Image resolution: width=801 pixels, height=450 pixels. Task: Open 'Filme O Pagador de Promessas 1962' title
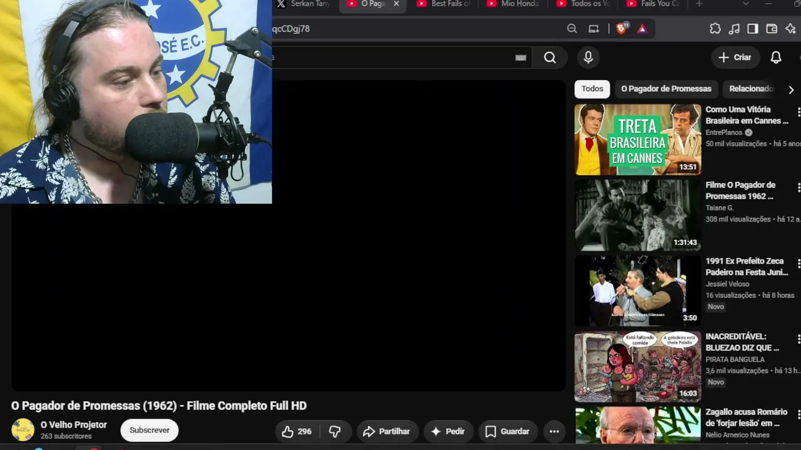coord(740,191)
